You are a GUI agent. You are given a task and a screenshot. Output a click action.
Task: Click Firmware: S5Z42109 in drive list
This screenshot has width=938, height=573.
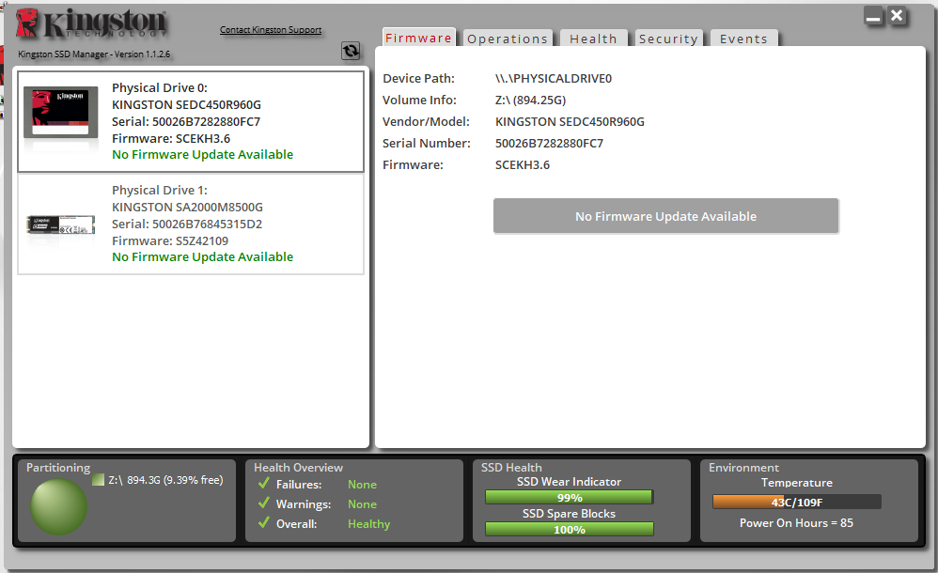click(170, 240)
